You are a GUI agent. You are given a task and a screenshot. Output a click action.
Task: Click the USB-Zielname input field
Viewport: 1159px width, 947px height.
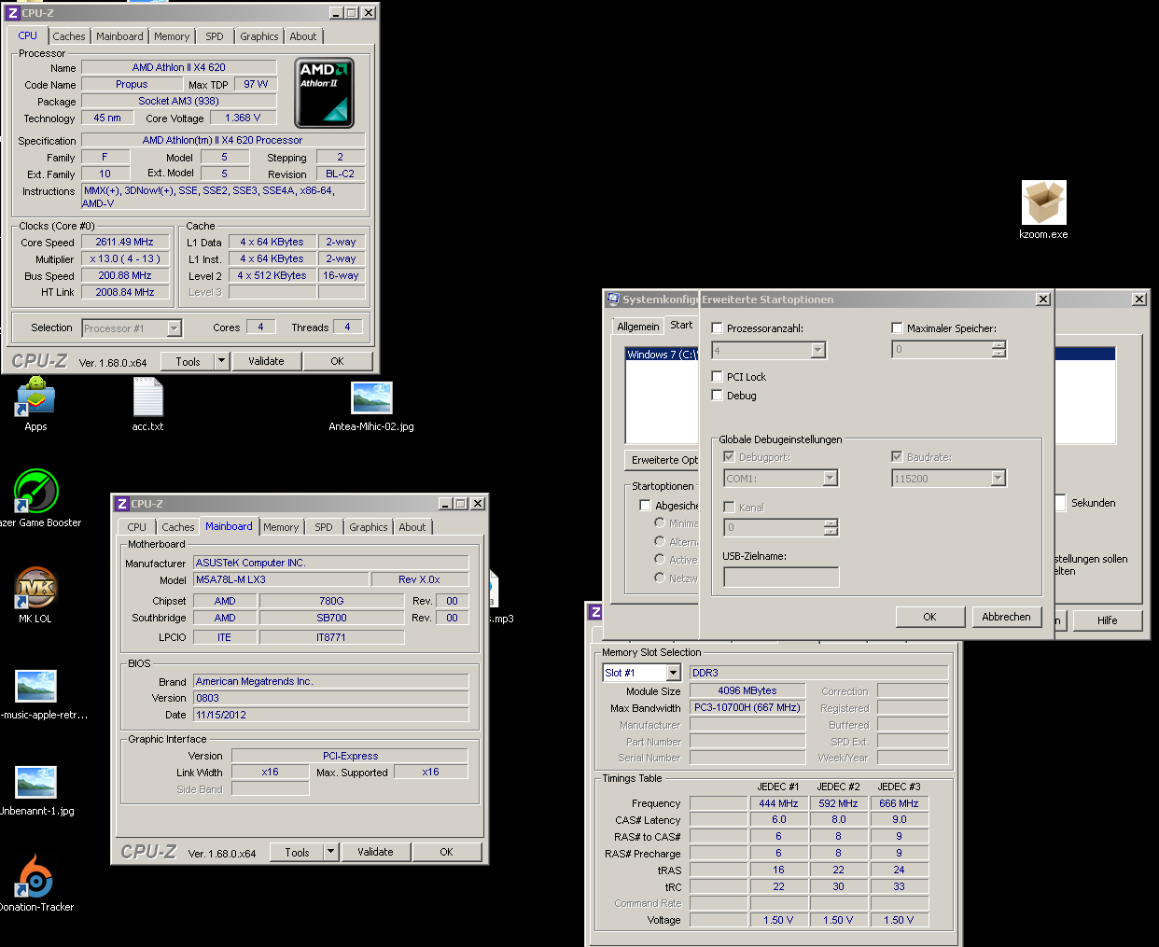[781, 577]
